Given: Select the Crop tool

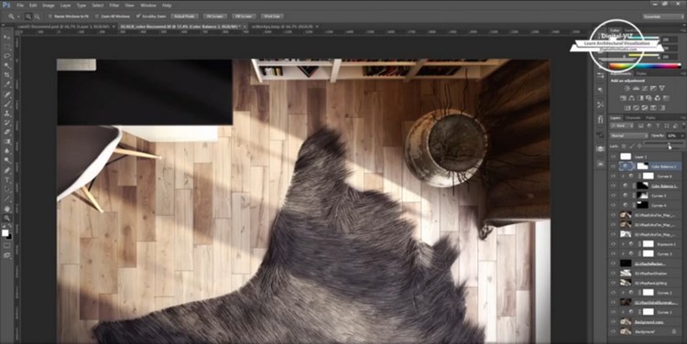Looking at the screenshot, I should point(7,75).
